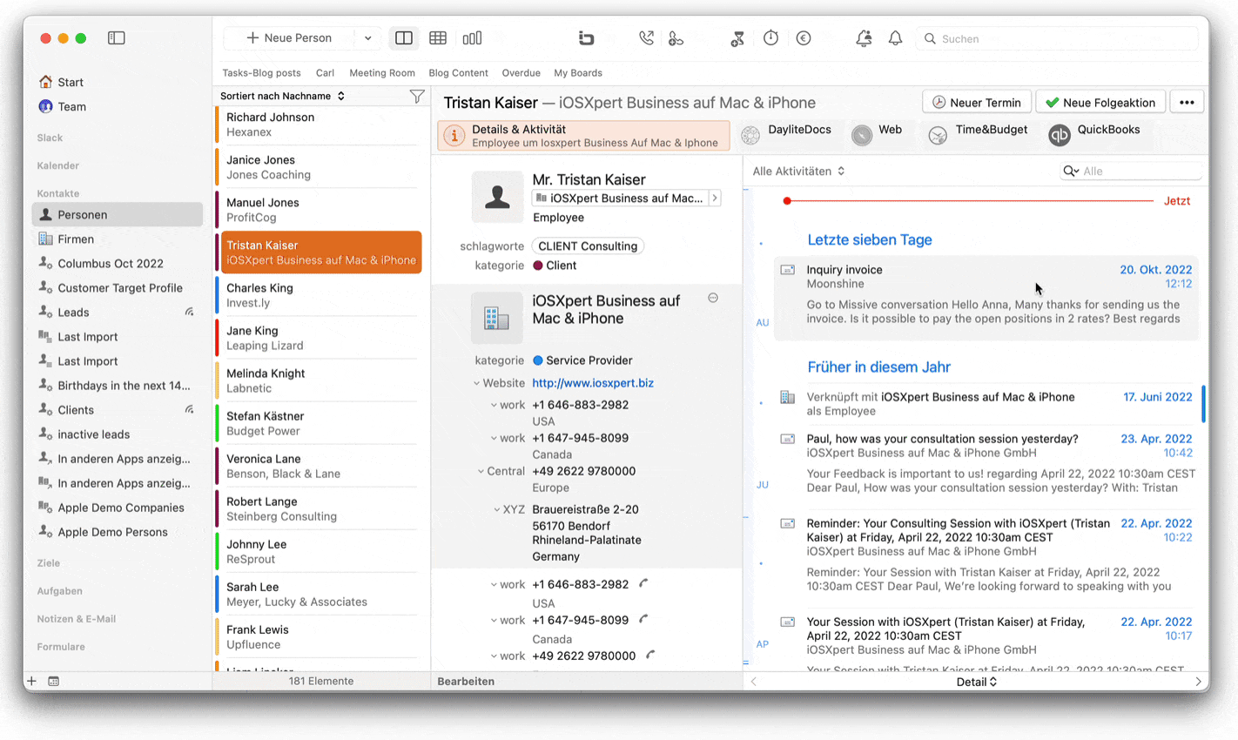1238x740 pixels.
Task: Click the calendar icon at sidebar bottom
Action: [x=53, y=681]
